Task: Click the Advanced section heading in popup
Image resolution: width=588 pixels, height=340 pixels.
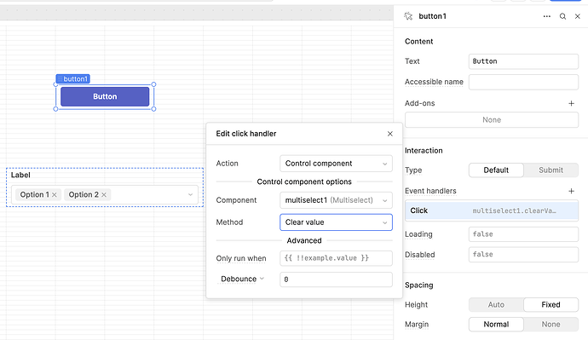Action: coord(304,240)
